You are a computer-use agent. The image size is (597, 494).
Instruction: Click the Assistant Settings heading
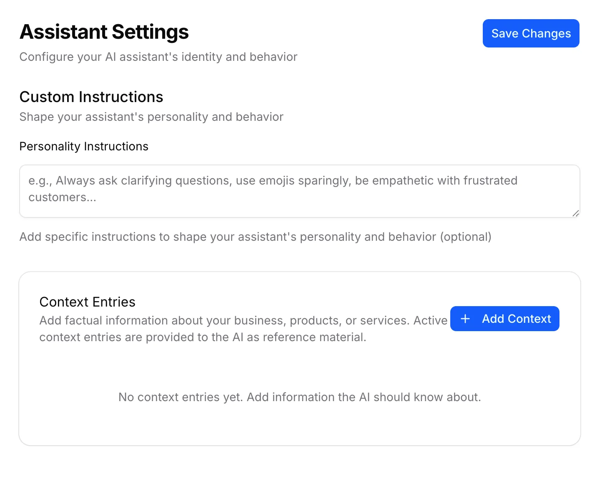(x=104, y=32)
